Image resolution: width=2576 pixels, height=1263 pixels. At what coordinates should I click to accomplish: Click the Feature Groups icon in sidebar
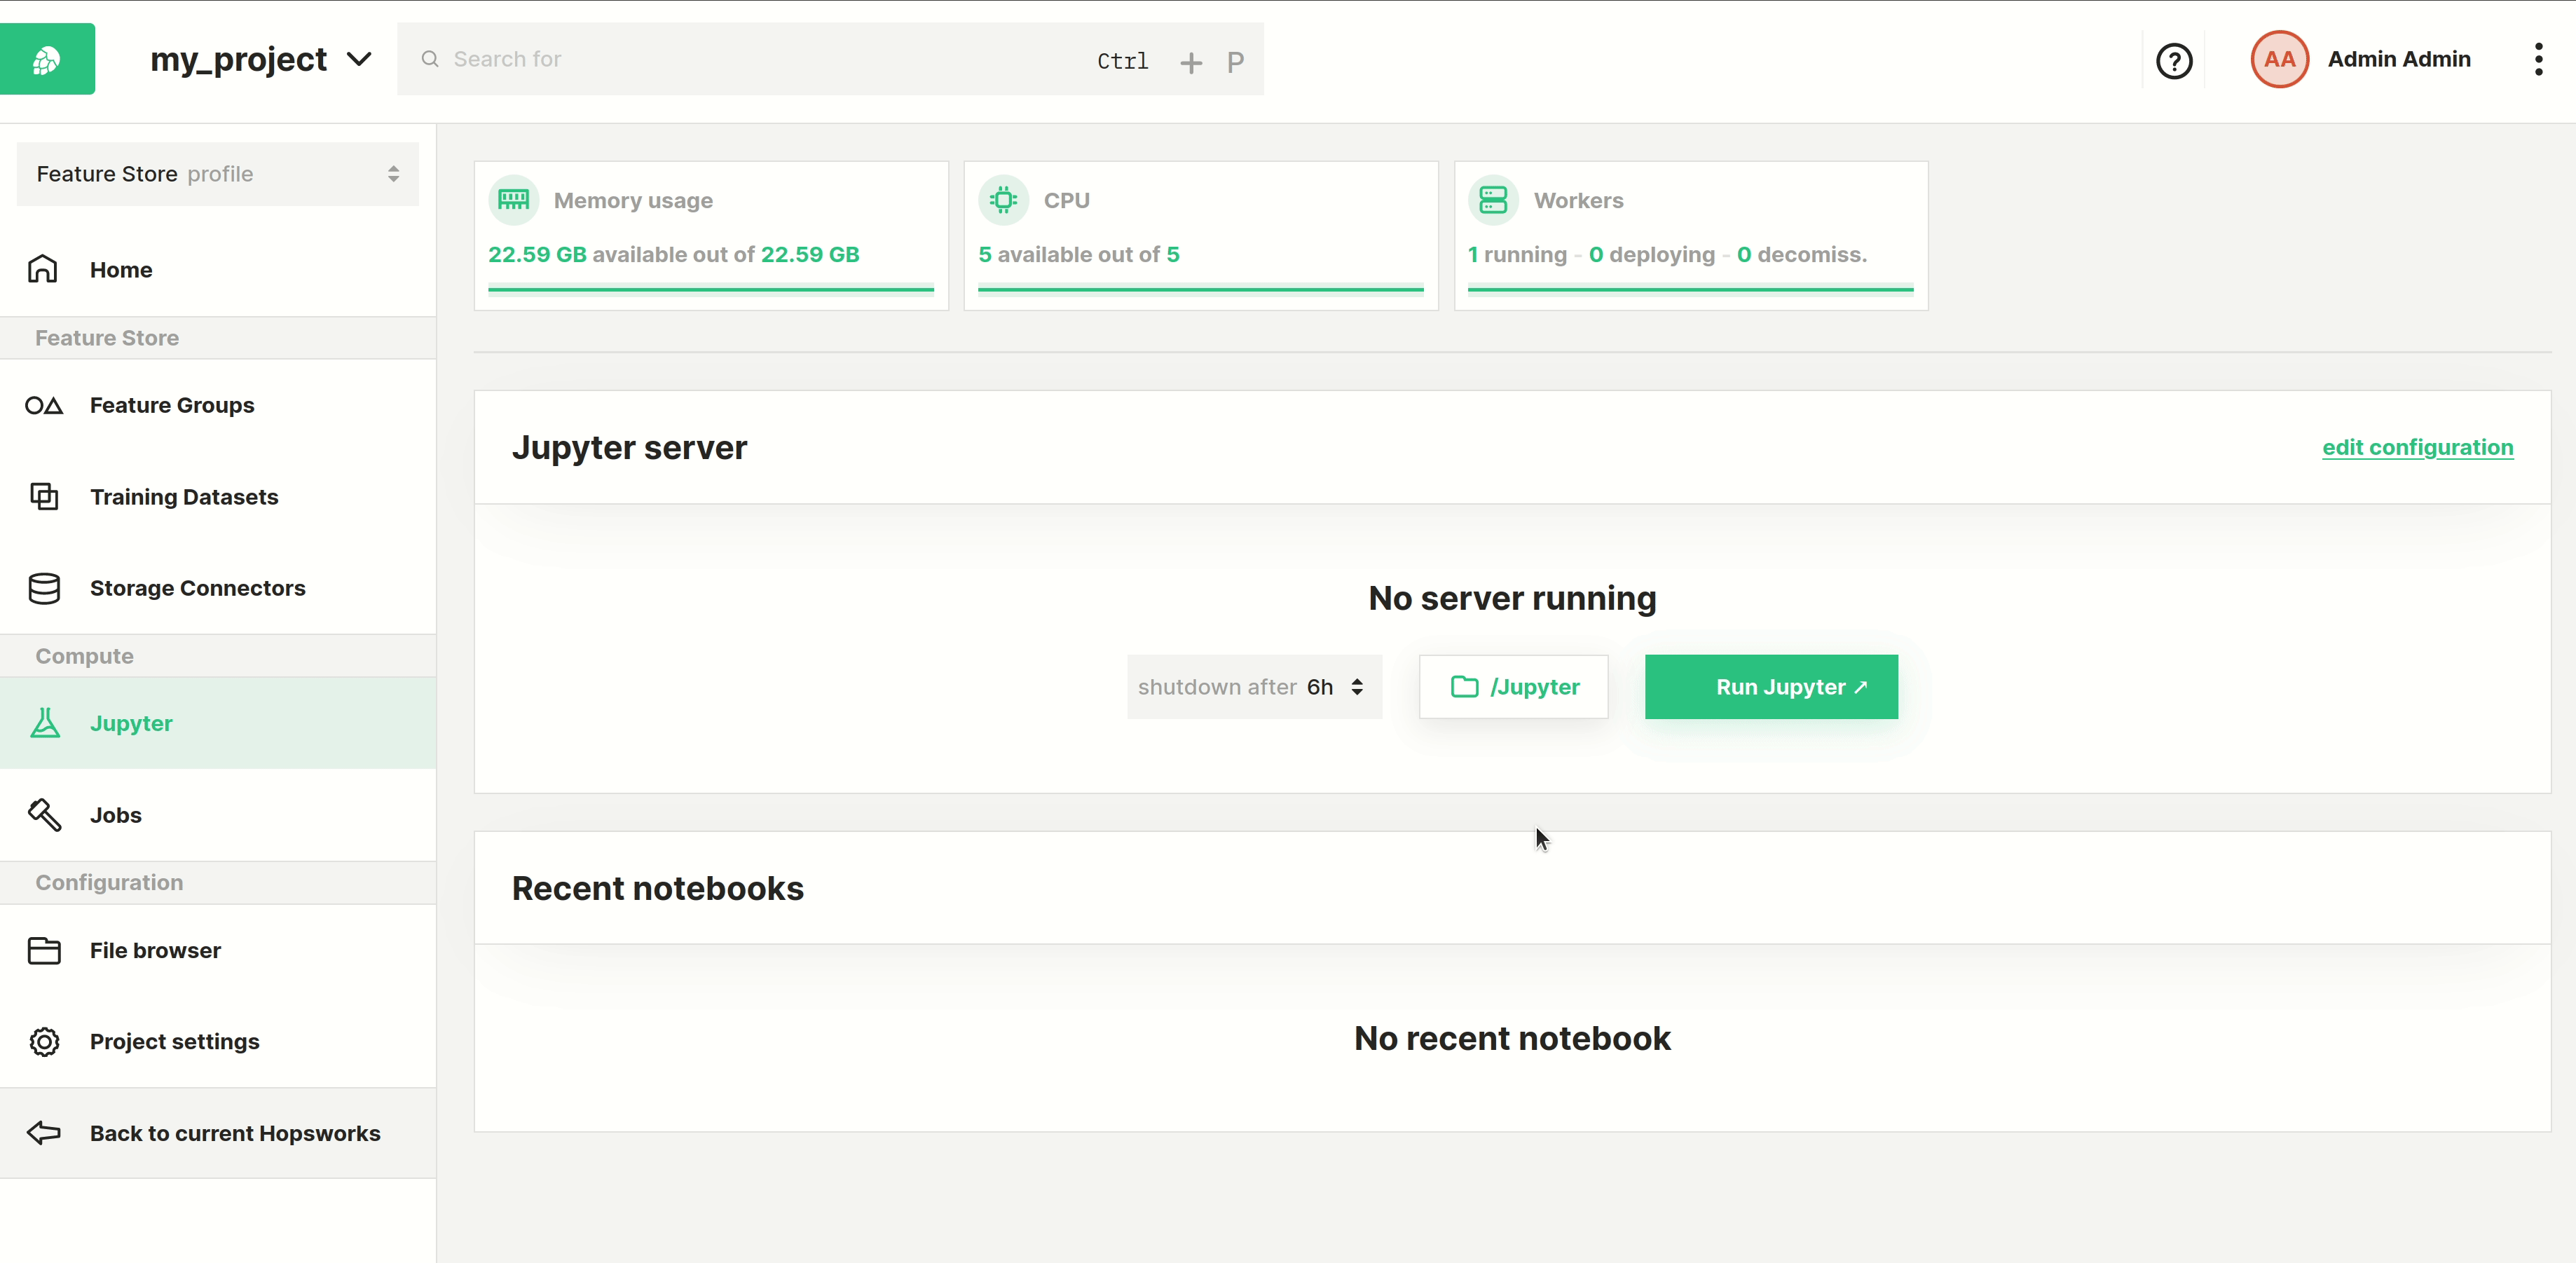43,404
